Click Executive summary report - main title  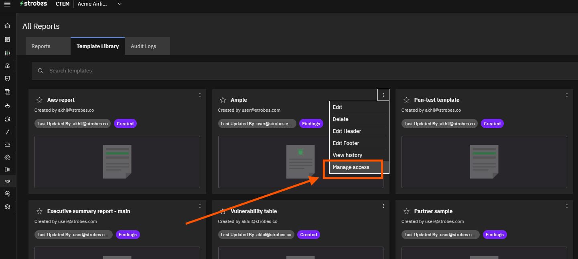pyautogui.click(x=89, y=211)
